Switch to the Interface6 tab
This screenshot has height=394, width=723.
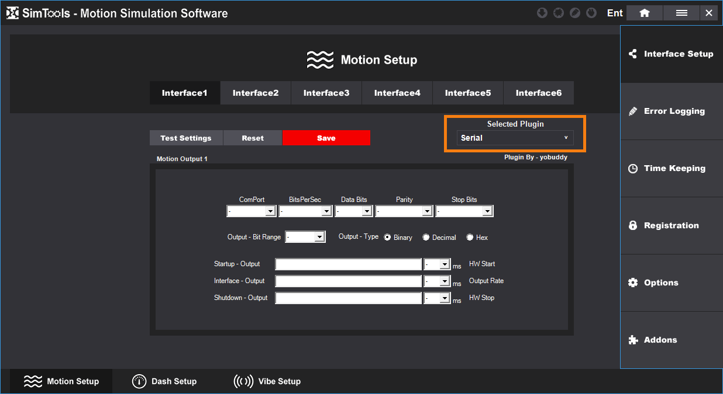point(538,93)
